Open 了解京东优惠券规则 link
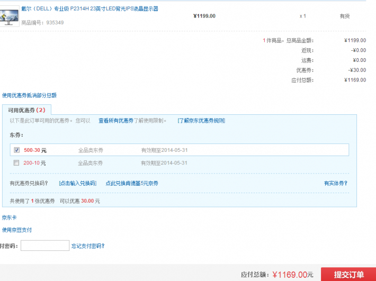 point(201,121)
